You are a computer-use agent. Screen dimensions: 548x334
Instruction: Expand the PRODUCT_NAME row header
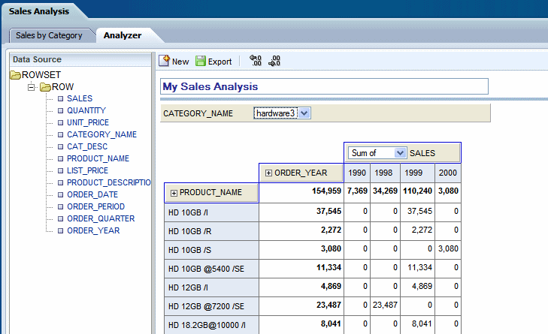coord(174,193)
